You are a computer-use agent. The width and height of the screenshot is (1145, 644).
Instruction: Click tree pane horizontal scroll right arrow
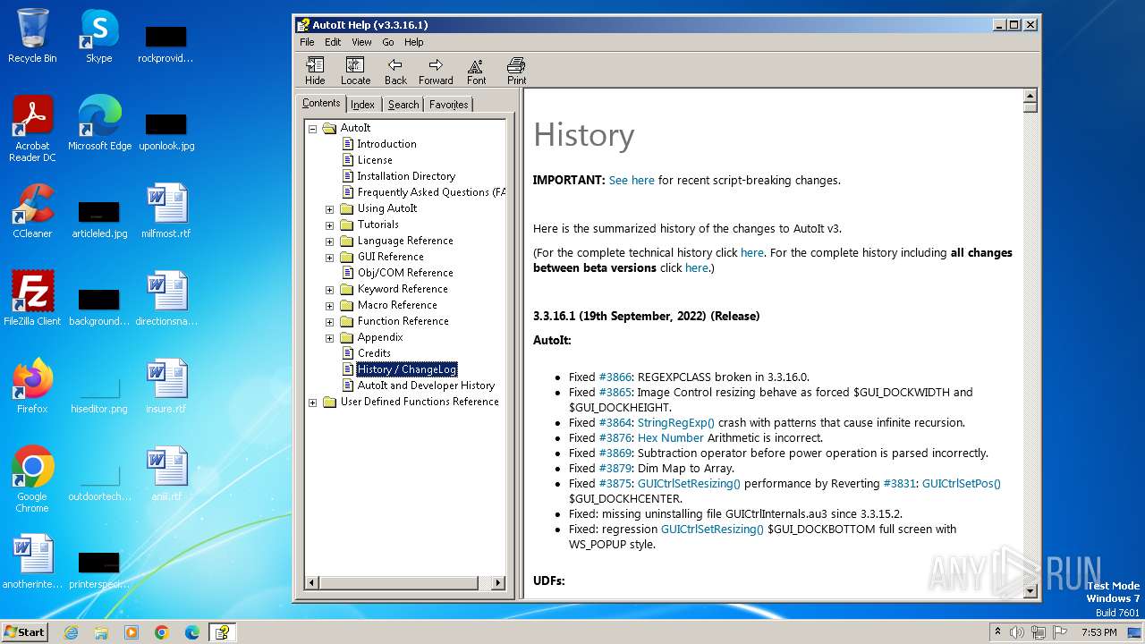click(x=499, y=582)
